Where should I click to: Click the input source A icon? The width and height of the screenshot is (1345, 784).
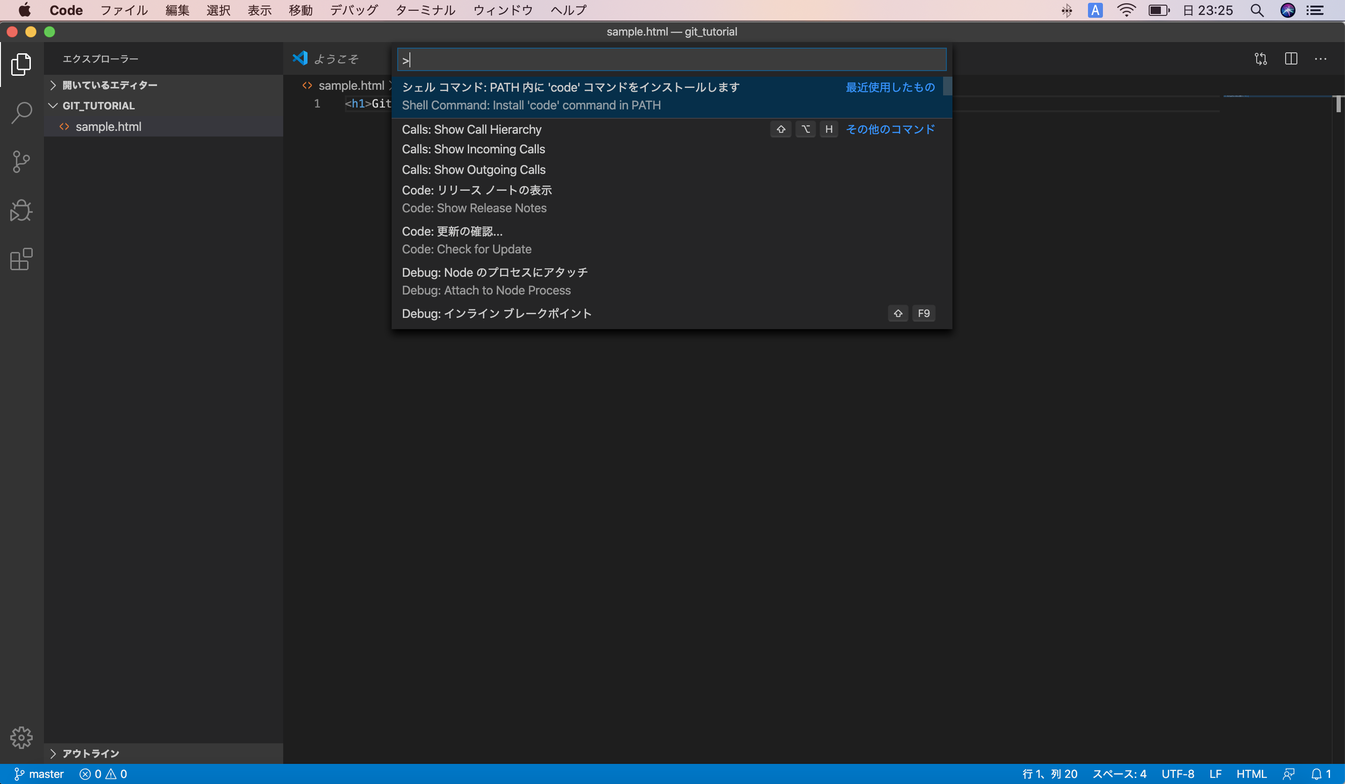(x=1095, y=10)
